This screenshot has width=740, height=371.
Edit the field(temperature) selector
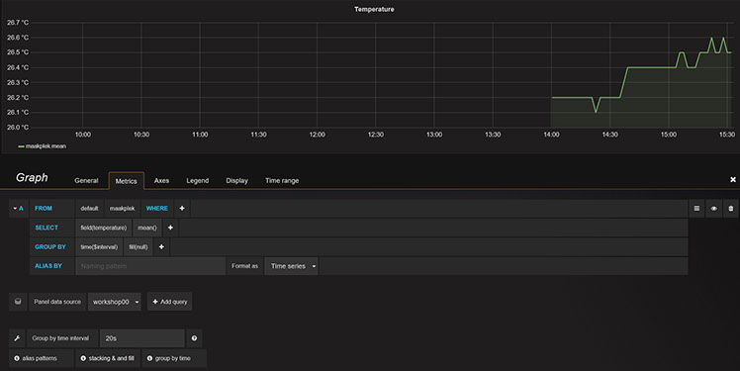[x=103, y=228]
